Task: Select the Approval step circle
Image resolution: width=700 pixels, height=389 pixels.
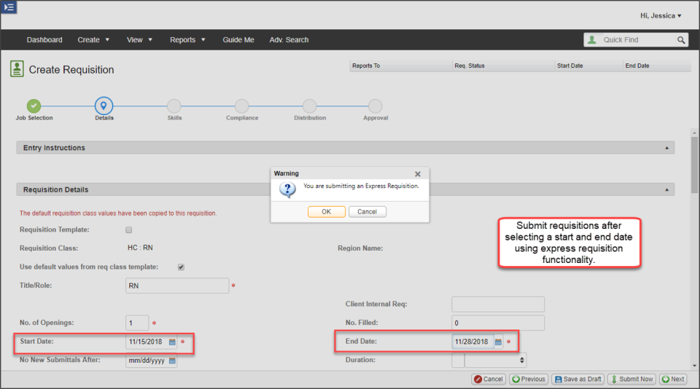Action: pyautogui.click(x=376, y=106)
